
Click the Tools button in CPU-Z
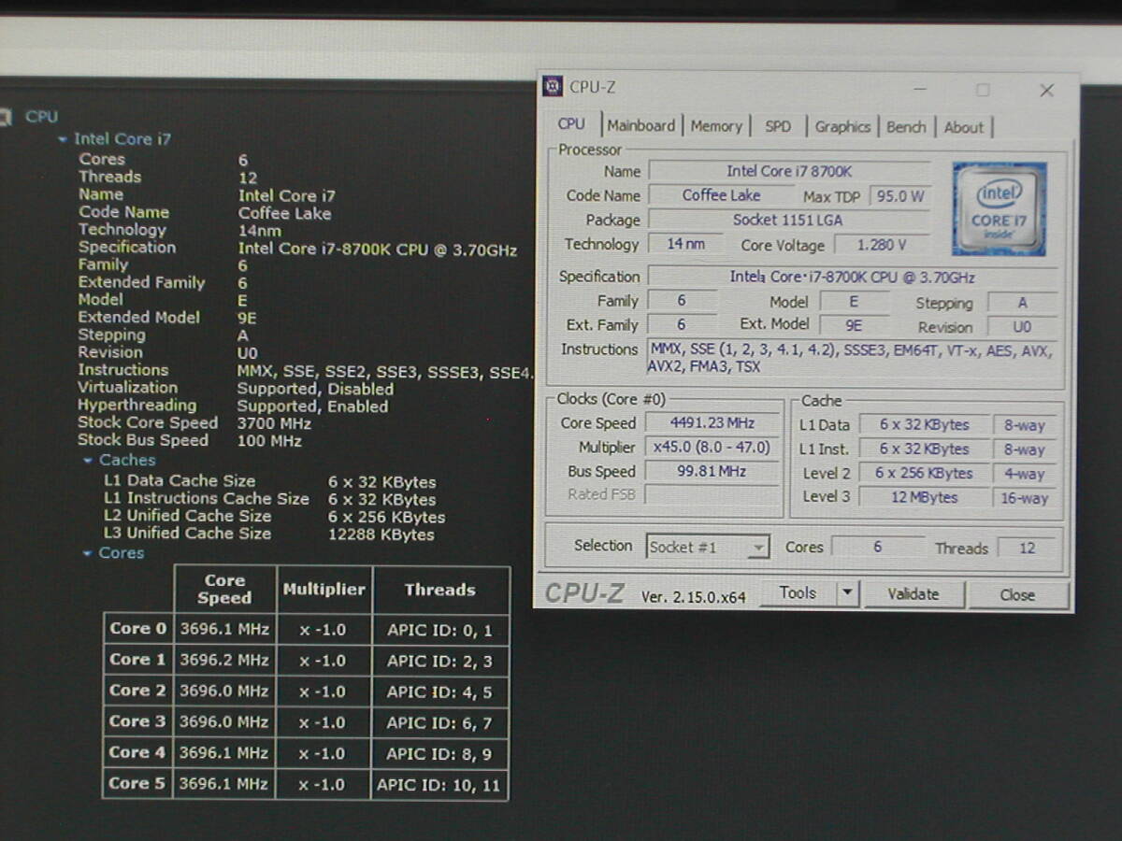(797, 592)
